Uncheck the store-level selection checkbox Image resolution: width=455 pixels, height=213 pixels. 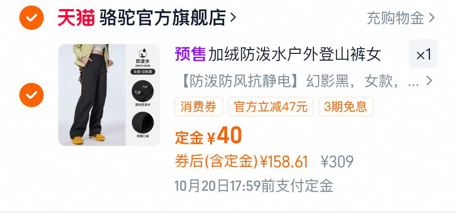(32, 17)
